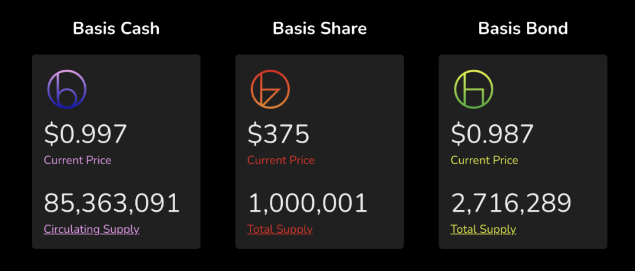635x271 pixels.
Task: Click the 1,000,001 supply figure
Action: (x=308, y=203)
